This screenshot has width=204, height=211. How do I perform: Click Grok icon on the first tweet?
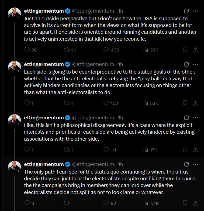click(186, 11)
